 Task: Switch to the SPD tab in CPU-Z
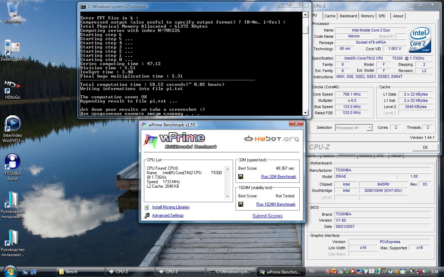(382, 16)
